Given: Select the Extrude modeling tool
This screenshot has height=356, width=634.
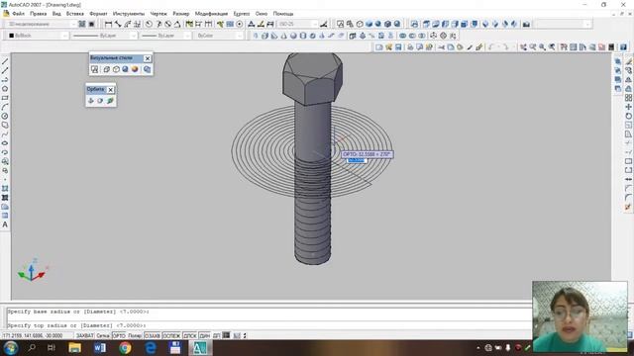Looking at the screenshot, I should 353,36.
